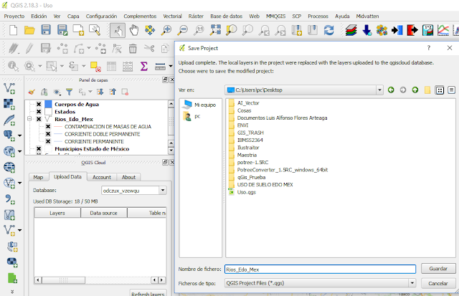The width and height of the screenshot is (459, 296).
Task: Toggle visibility of Rios_Edo_Mex layer
Action: click(x=39, y=119)
